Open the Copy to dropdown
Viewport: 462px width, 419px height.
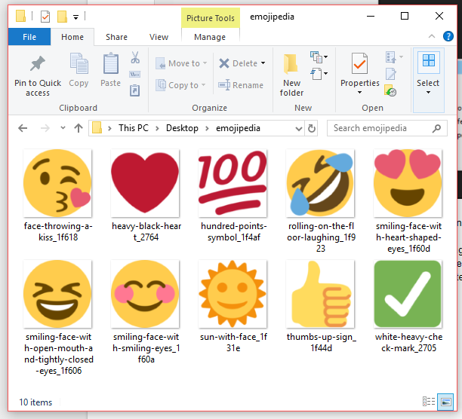180,85
